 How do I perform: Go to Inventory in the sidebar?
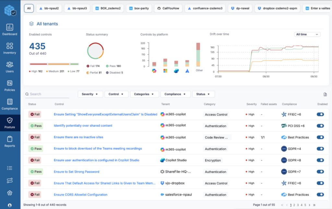[10, 46]
